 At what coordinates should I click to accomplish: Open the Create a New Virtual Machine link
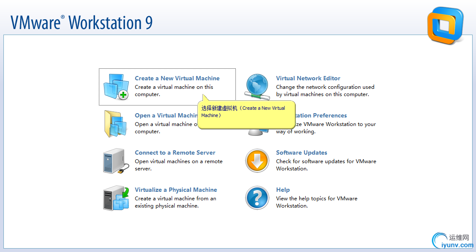[177, 78]
